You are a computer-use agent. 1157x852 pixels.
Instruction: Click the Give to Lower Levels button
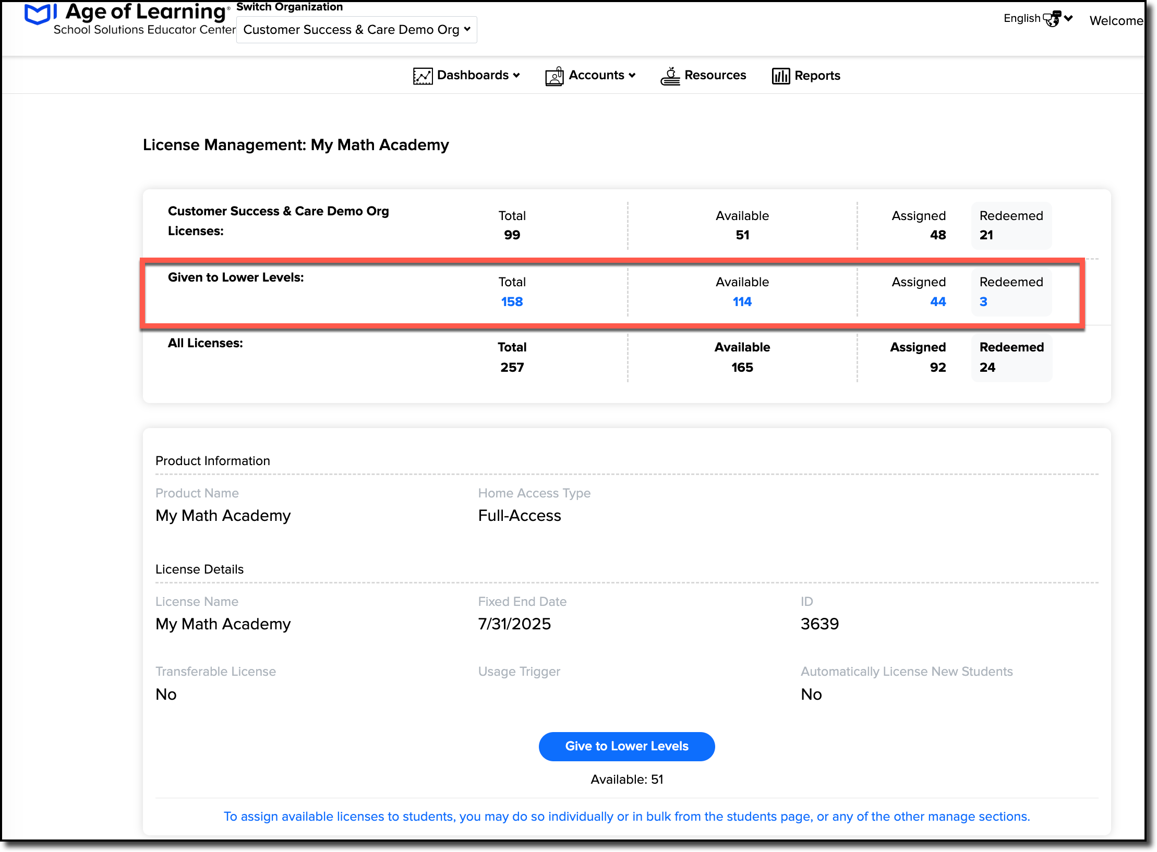(x=626, y=746)
